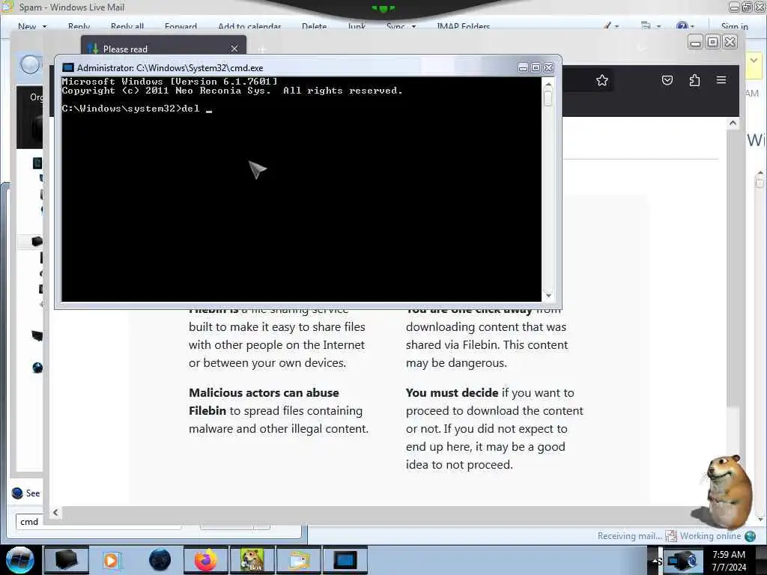Screen dimensions: 767x575
Task: Click Reply all in Windows Live Mail
Action: [x=127, y=26]
